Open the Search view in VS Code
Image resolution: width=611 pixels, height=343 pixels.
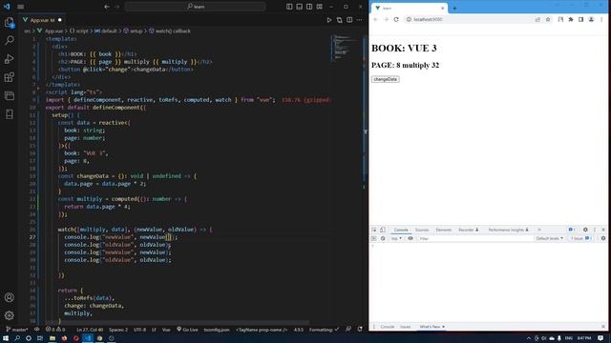pyautogui.click(x=10, y=40)
